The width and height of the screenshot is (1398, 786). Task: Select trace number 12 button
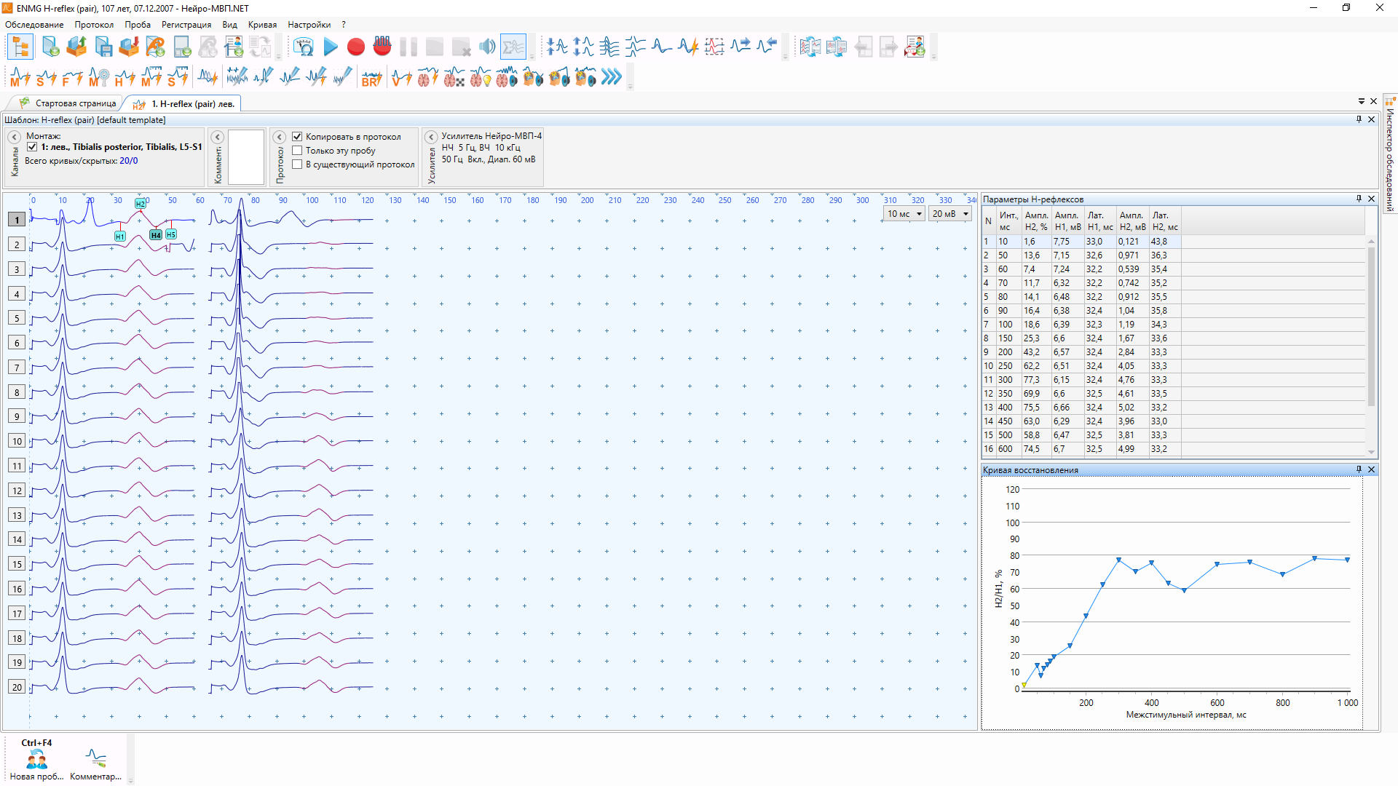tap(17, 491)
